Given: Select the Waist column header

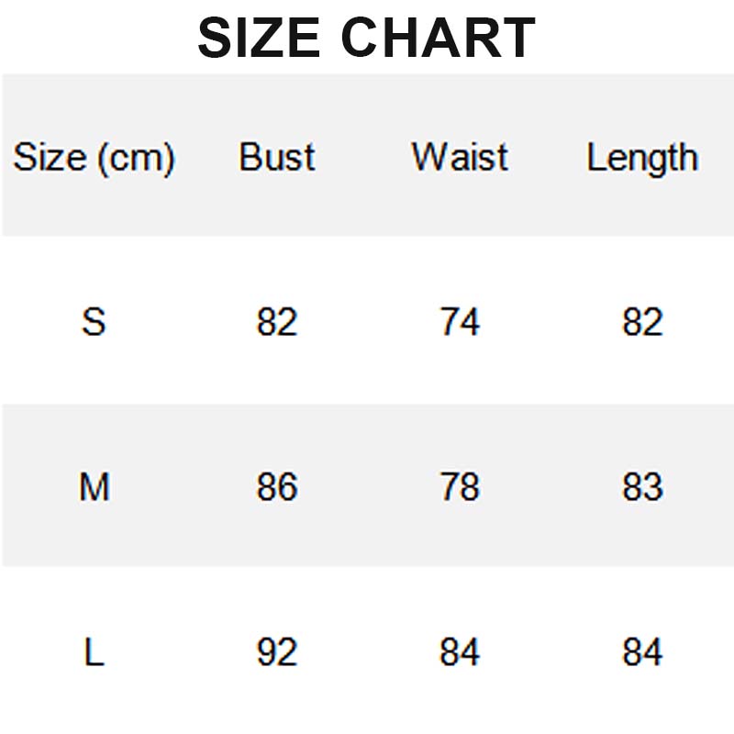Looking at the screenshot, I should pyautogui.click(x=459, y=157).
